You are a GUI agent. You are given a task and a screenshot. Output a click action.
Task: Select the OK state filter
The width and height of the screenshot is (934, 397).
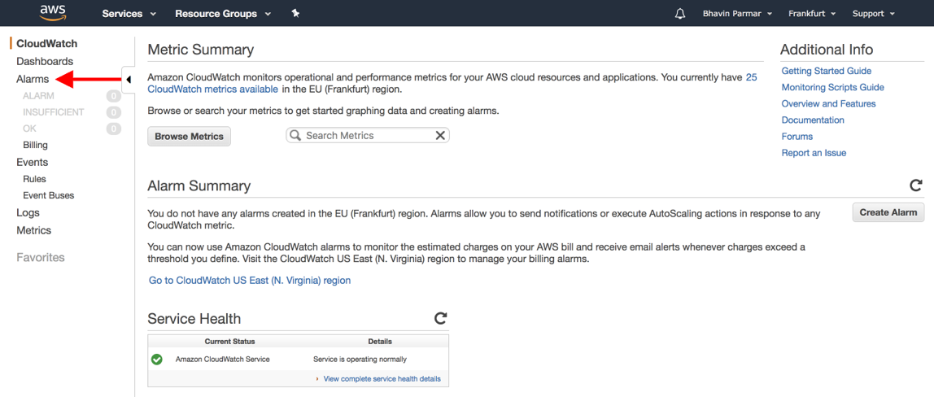[29, 129]
